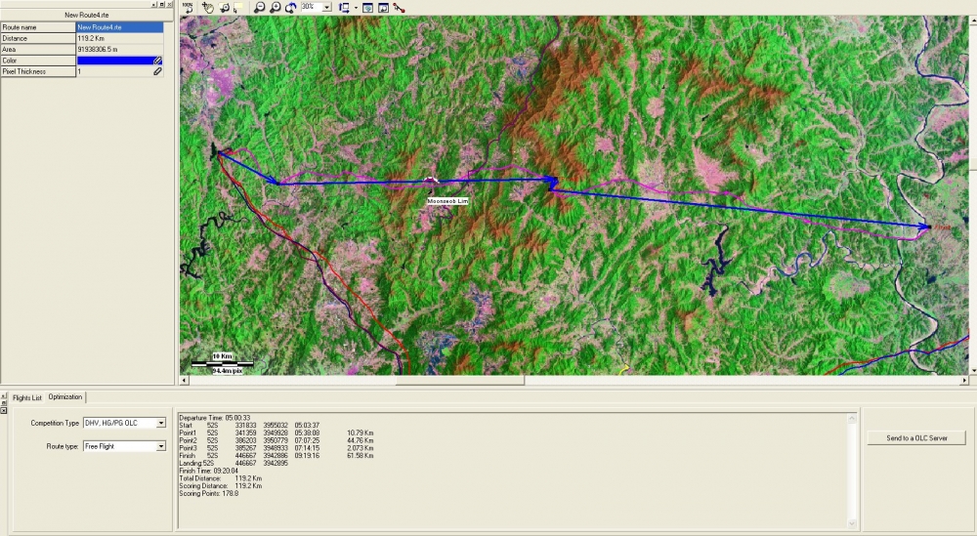Click the 10.79 Km distance on Point1 row
Viewport: 977px width, 536px height.
click(361, 433)
